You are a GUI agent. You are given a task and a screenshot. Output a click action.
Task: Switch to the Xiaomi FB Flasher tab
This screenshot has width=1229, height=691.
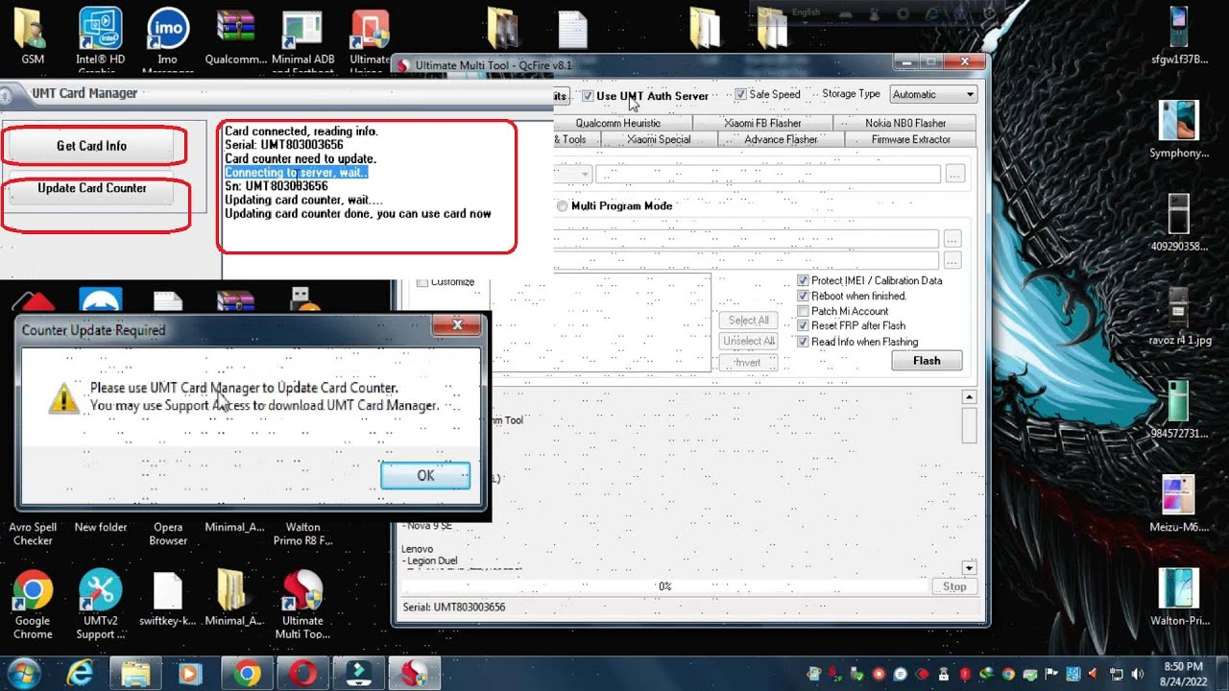tap(762, 123)
